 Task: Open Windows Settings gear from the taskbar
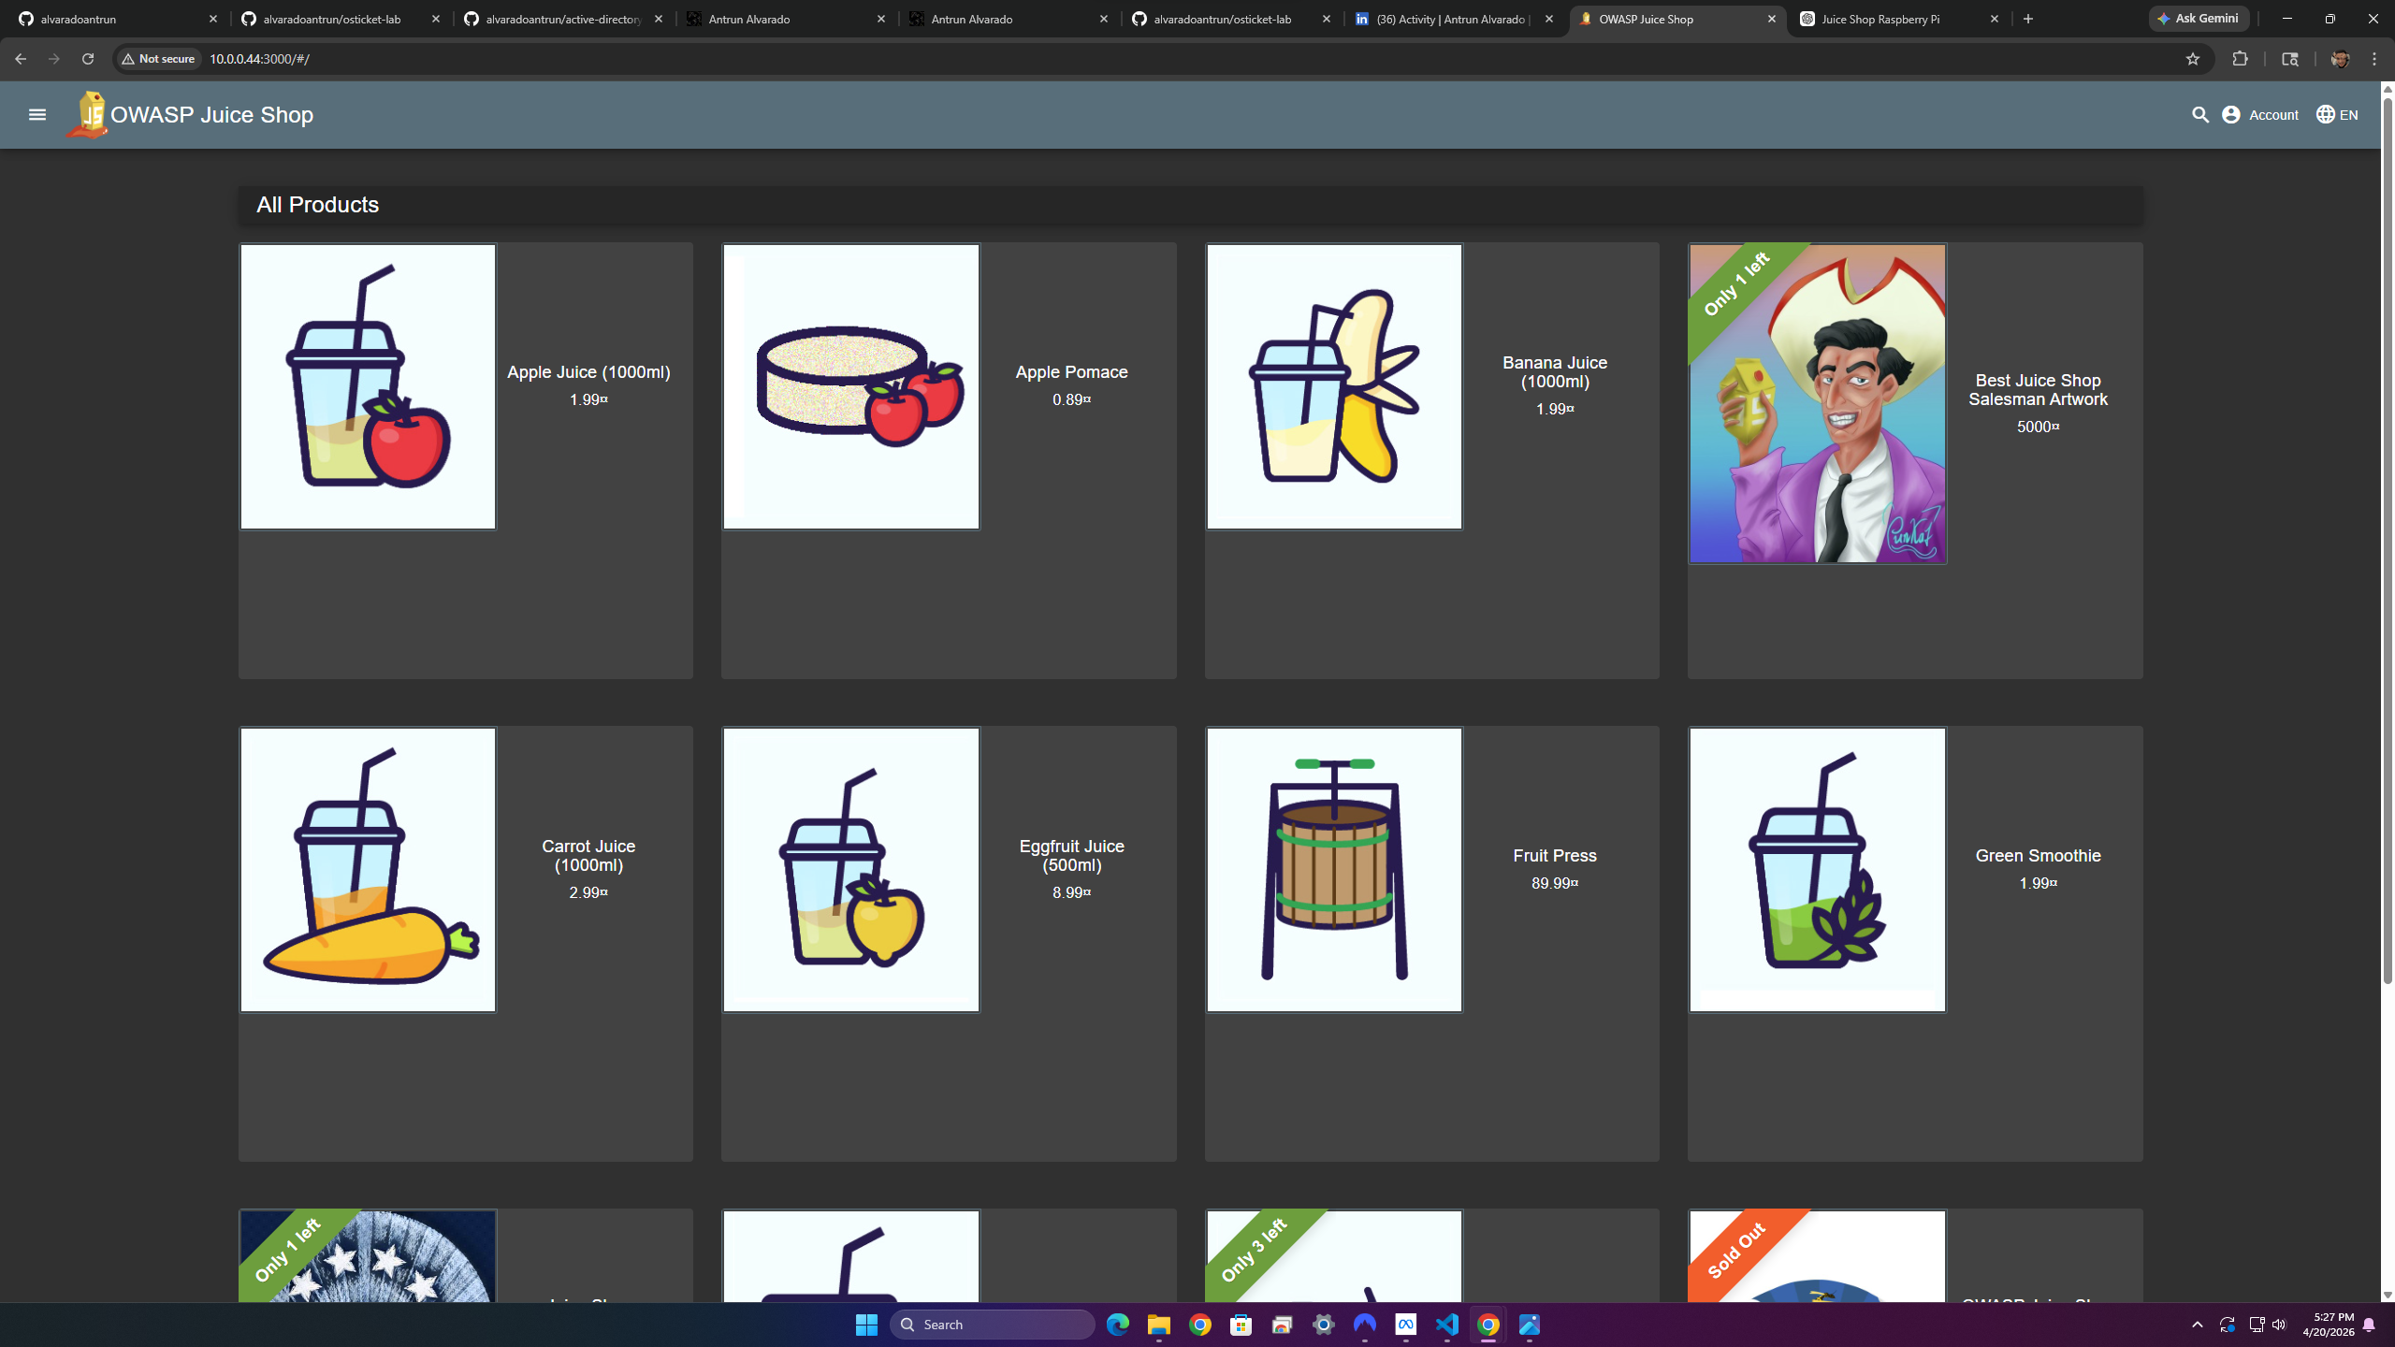click(x=1324, y=1325)
